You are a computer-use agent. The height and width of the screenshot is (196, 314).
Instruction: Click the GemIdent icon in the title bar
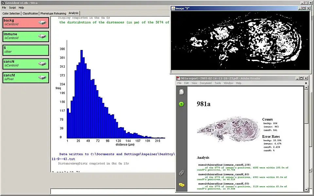pos(2,2)
